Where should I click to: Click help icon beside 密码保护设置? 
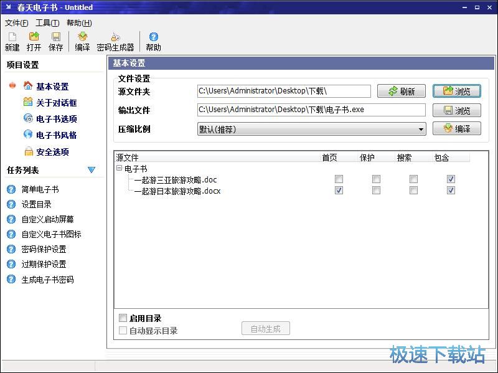11,249
